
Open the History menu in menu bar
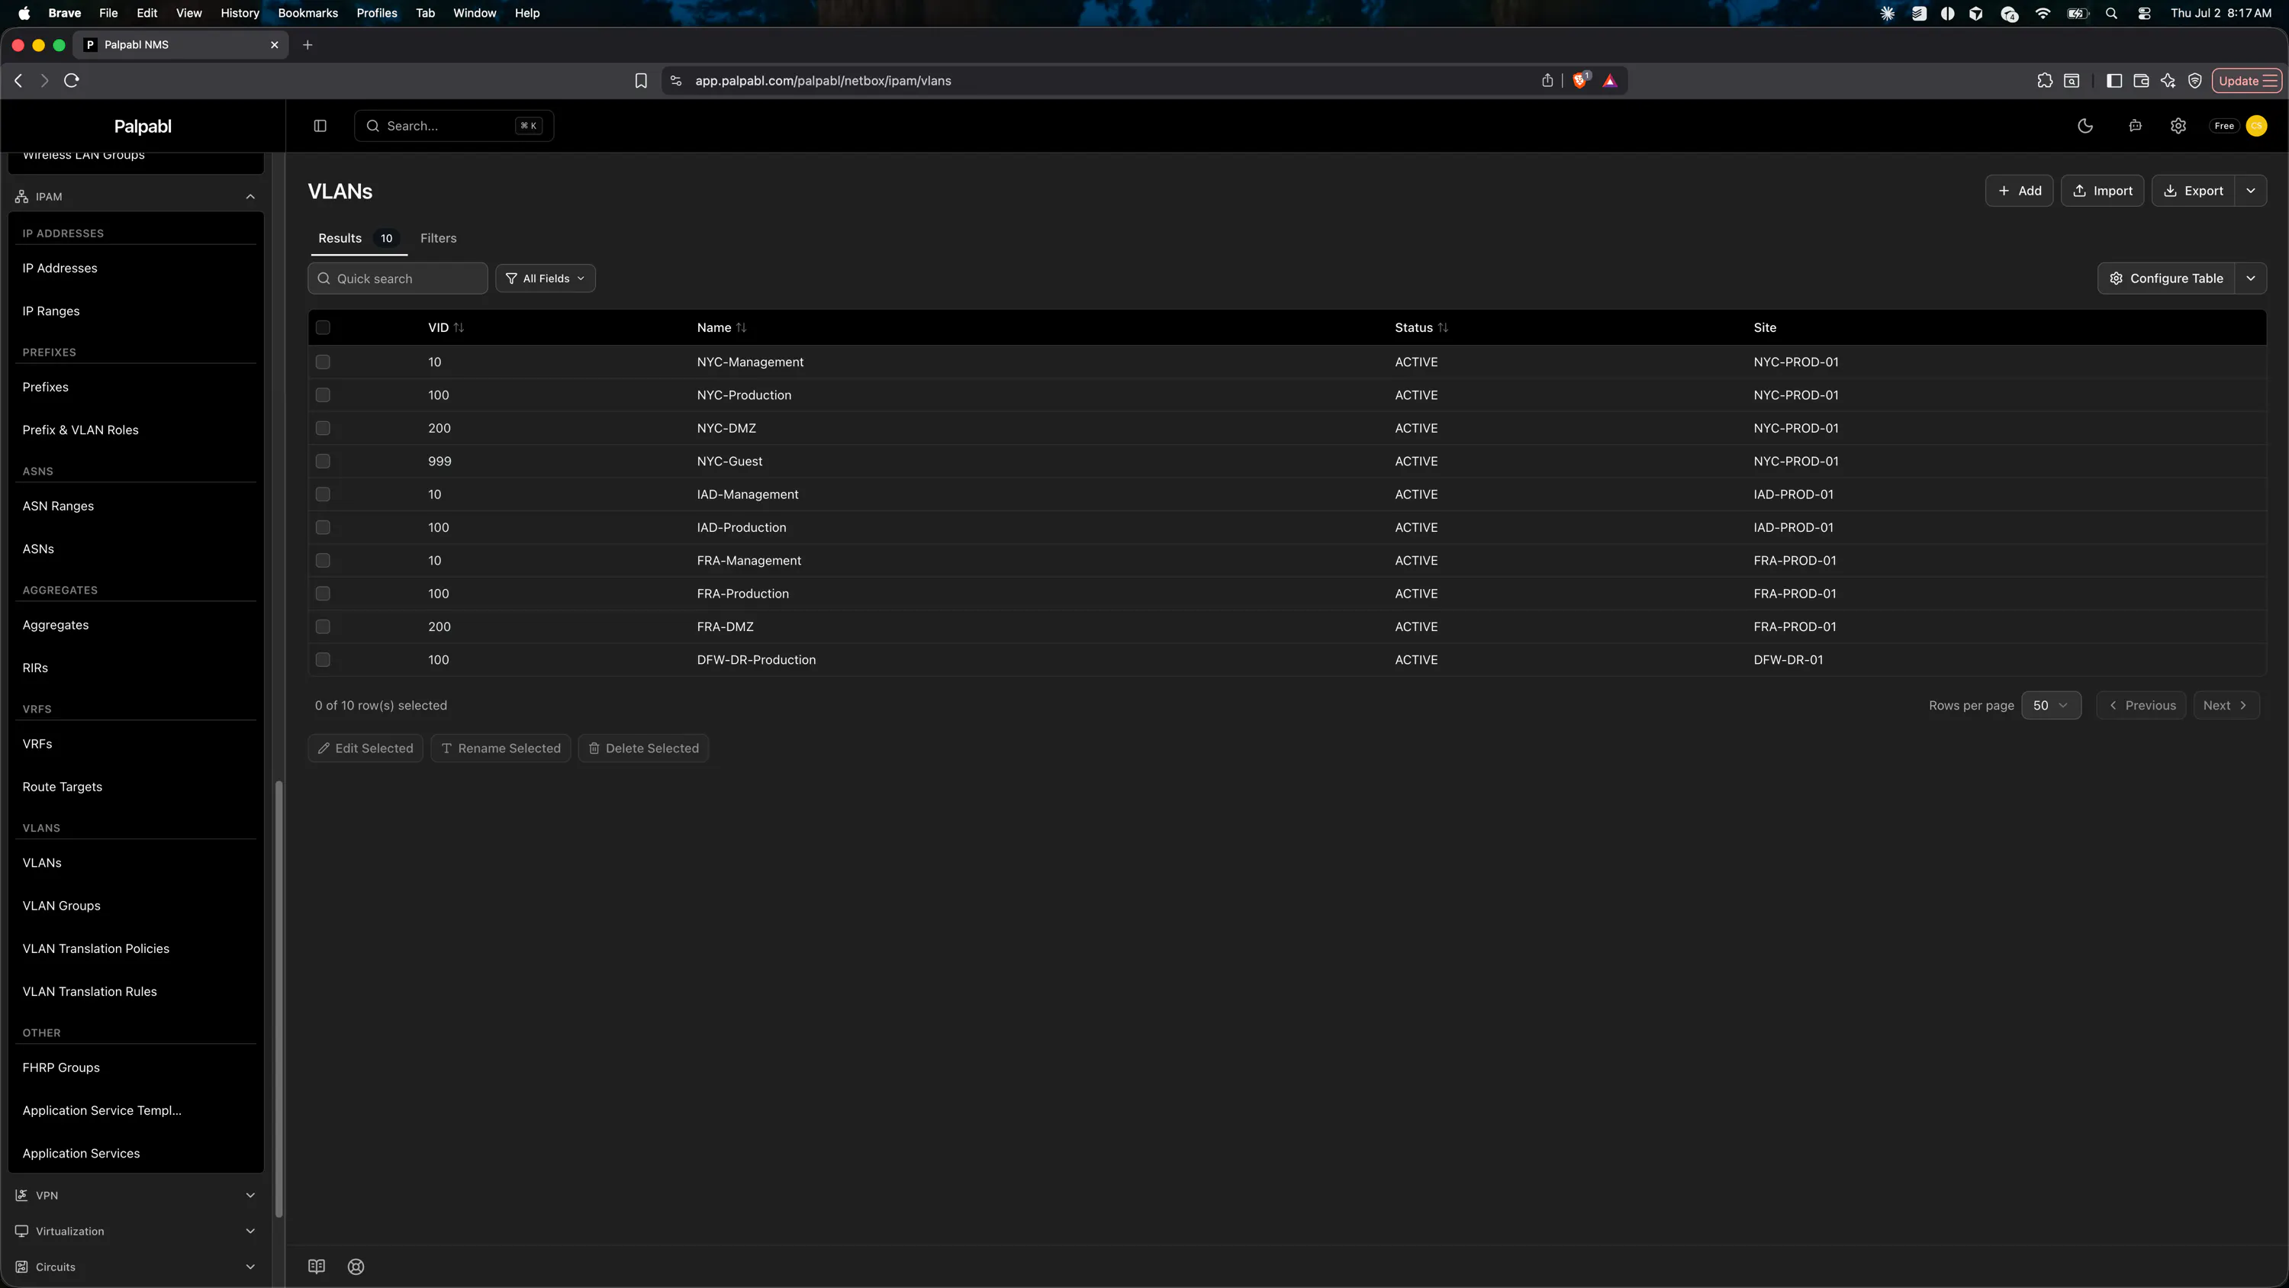point(240,13)
